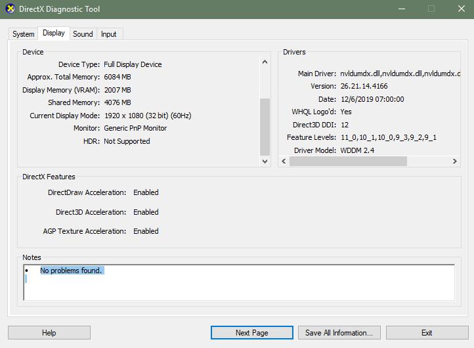Click the 'Full Display Device' value
This screenshot has width=474, height=348.
tap(133, 64)
